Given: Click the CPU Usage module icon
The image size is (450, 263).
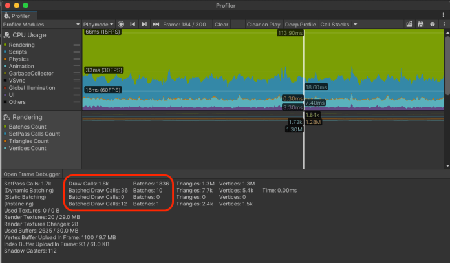Looking at the screenshot, I should click(x=7, y=35).
